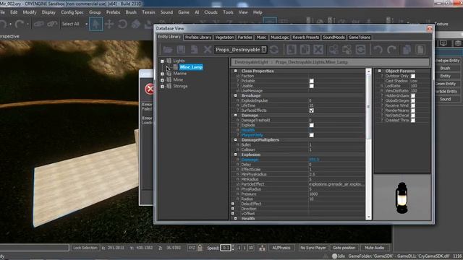463x260 pixels.
Task: Click the Speed value input field
Action: pos(226,248)
